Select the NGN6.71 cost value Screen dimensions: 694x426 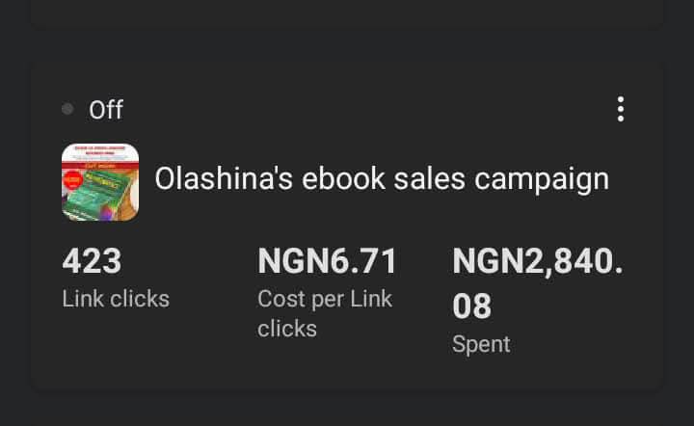[x=327, y=260]
